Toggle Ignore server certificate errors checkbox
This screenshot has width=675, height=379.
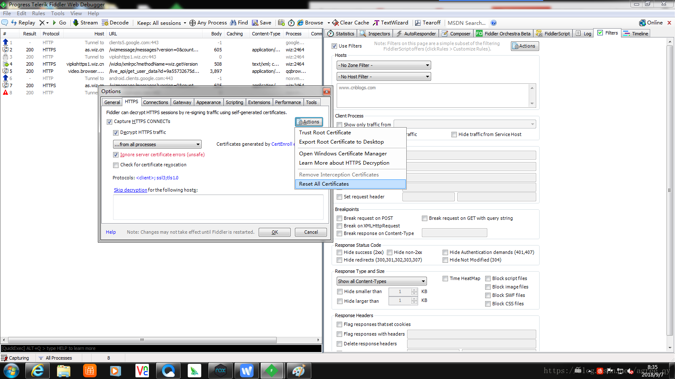[x=116, y=155]
